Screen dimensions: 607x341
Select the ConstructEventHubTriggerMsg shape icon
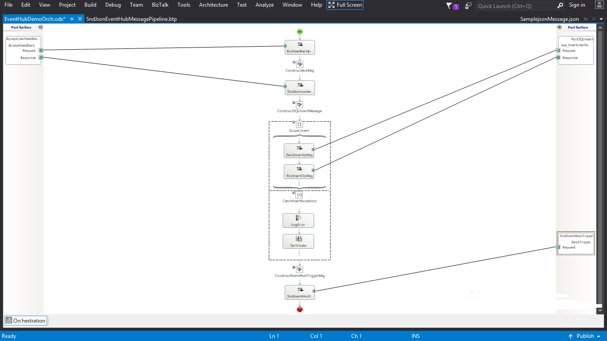(300, 270)
